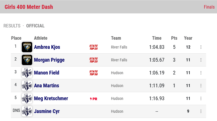Viewport: 217px width, 121px height.
Task: Click Hudson team logo beside Manon Field
Action: coord(27,73)
